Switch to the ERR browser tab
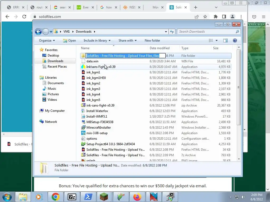 click(x=16, y=7)
